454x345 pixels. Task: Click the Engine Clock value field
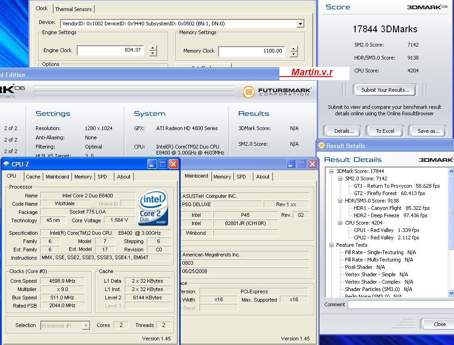pos(110,50)
